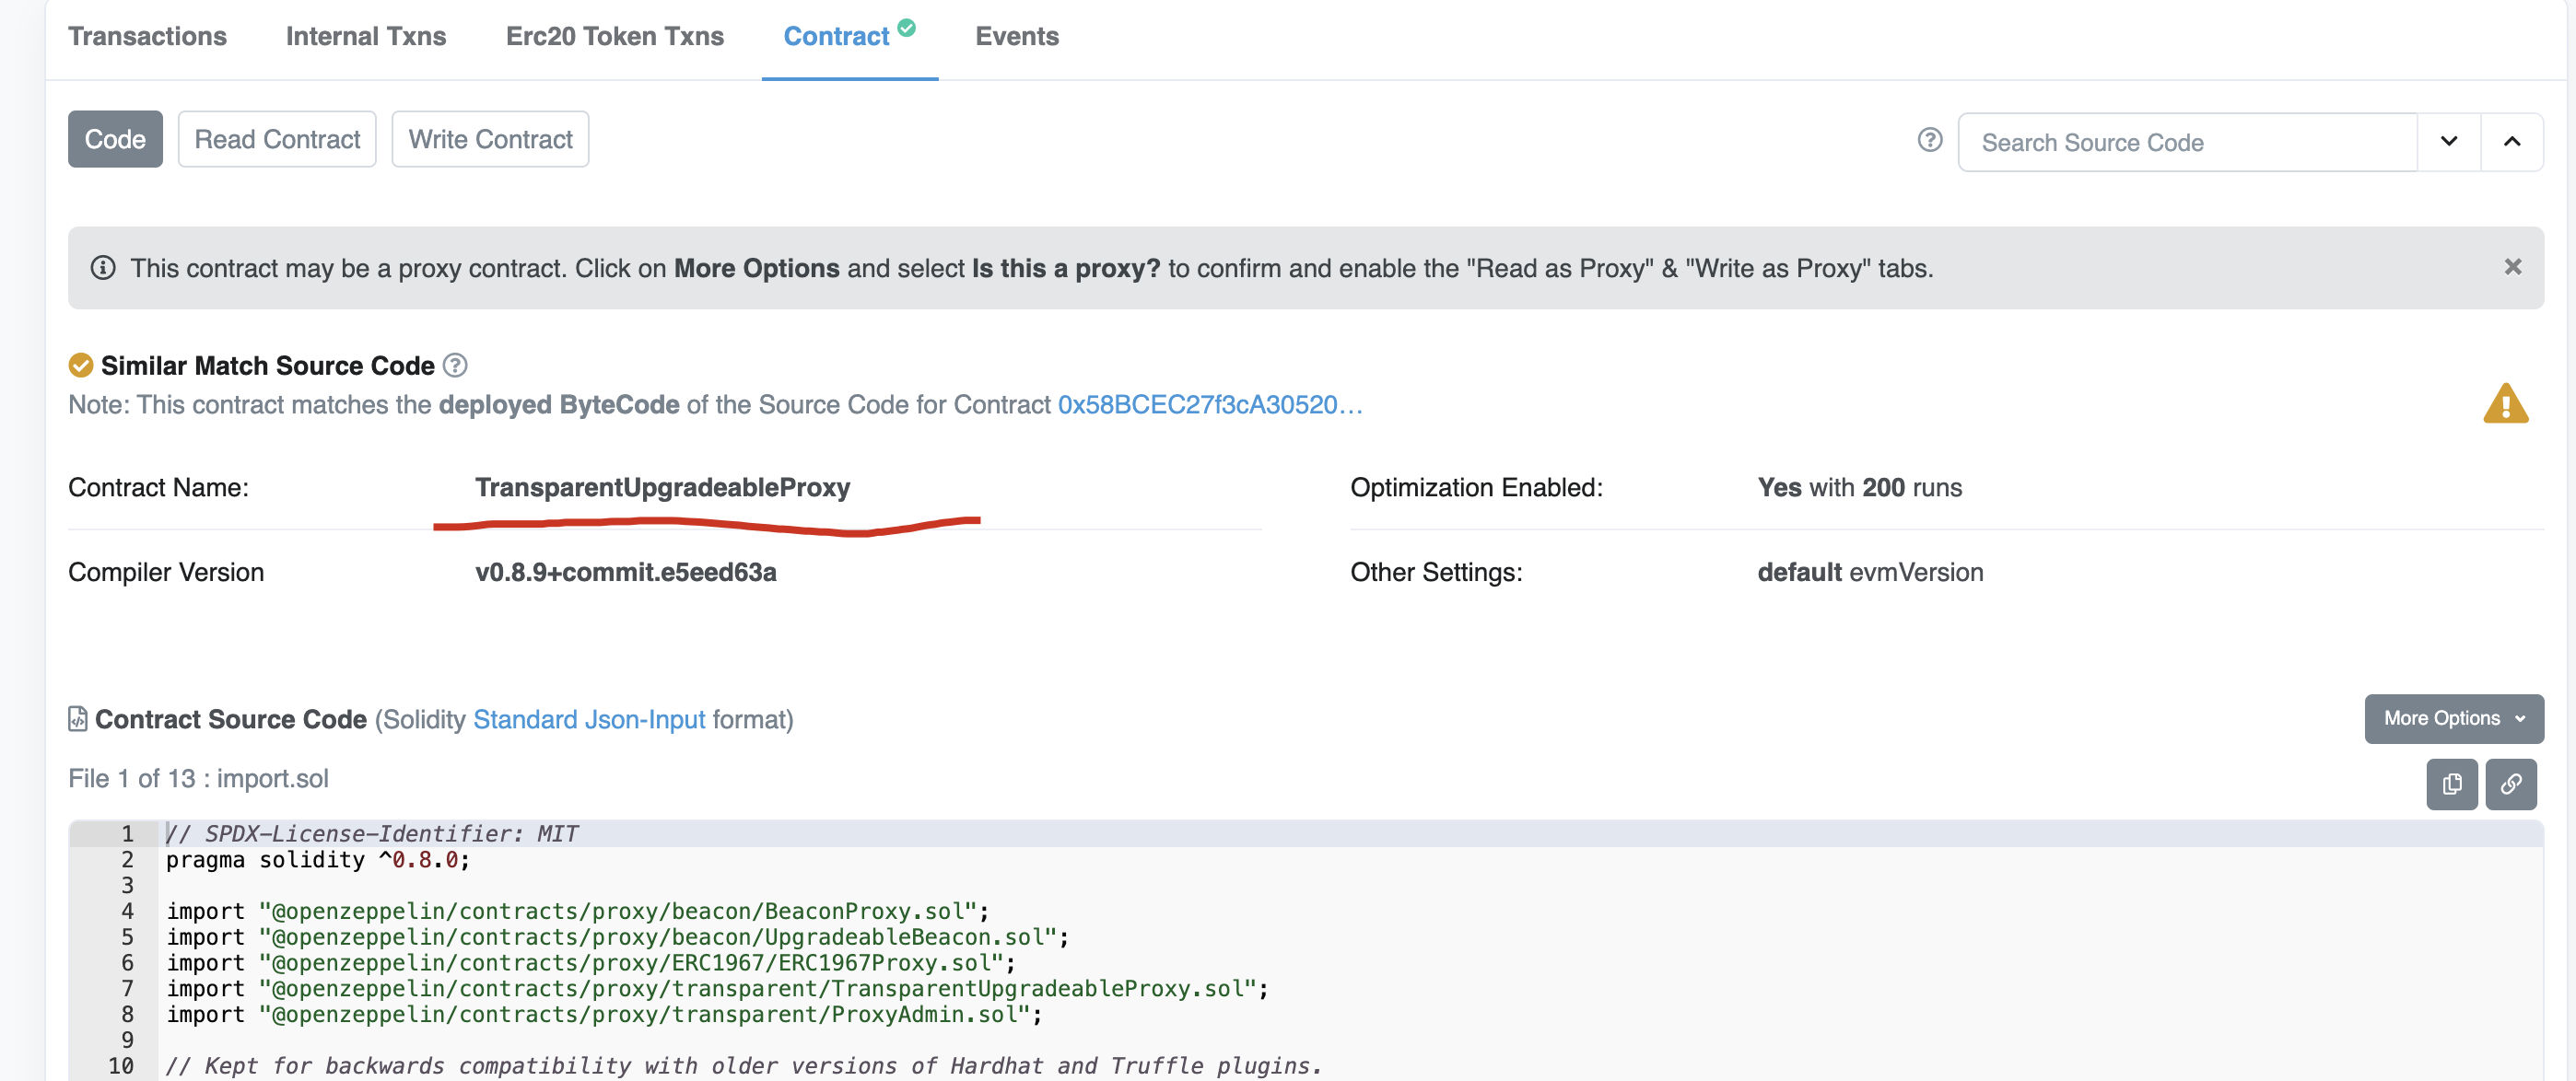Click the BeaconProxy.sol import line
Image resolution: width=2576 pixels, height=1081 pixels.
point(578,912)
